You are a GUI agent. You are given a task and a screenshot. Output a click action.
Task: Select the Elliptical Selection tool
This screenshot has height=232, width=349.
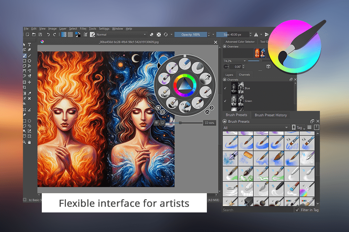pos(29,121)
